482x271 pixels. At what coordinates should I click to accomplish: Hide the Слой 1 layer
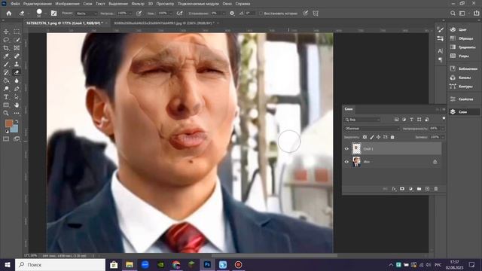coord(346,149)
